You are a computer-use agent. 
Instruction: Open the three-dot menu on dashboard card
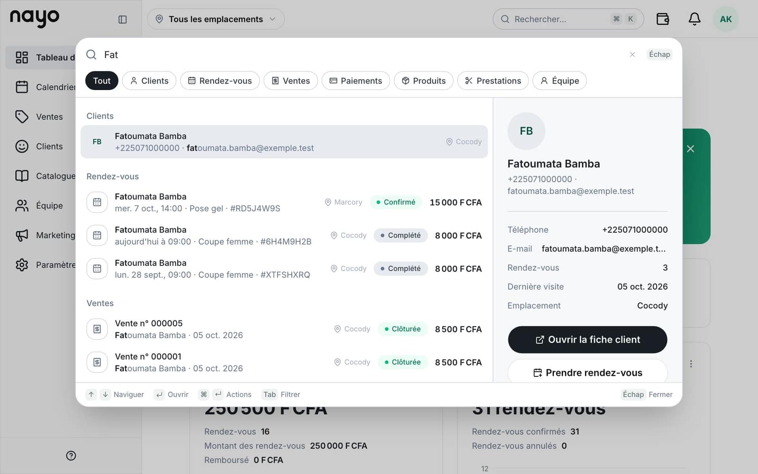[691, 364]
